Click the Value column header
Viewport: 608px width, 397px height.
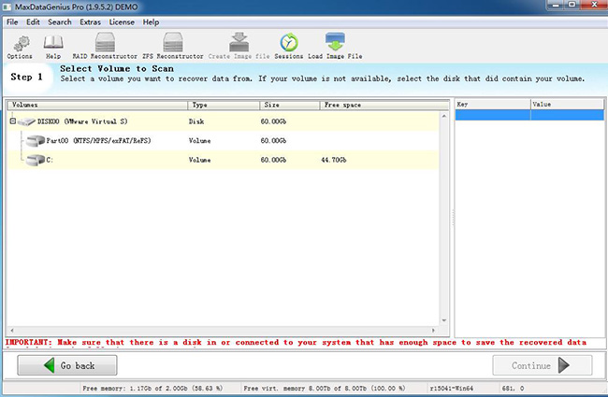point(567,105)
